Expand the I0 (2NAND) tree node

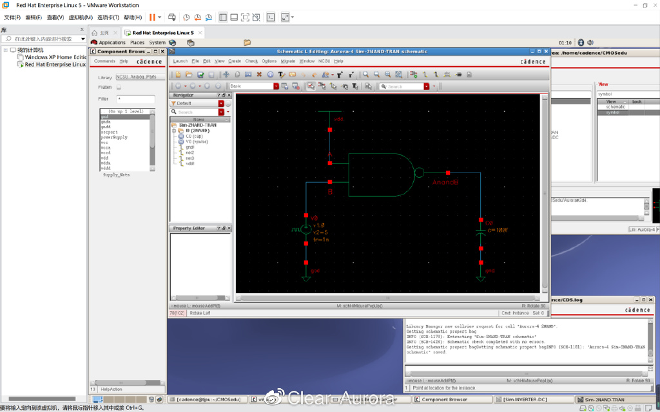[174, 131]
